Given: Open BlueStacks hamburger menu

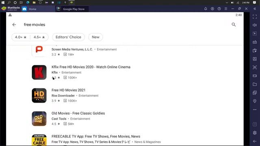Looking at the screenshot, I should point(226,9).
